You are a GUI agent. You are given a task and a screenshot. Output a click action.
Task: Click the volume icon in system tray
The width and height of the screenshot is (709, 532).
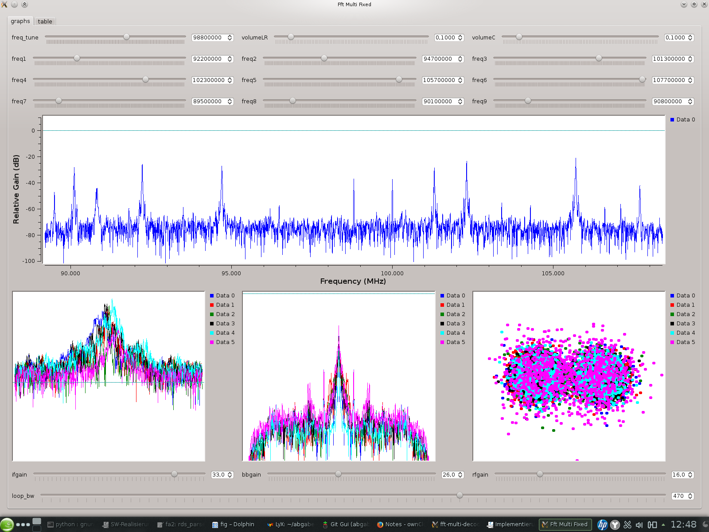[x=639, y=524]
